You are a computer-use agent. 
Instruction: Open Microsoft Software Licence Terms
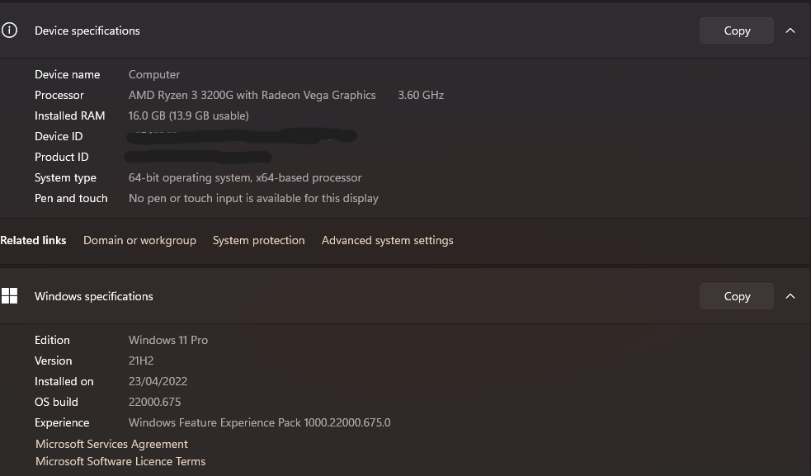pos(120,462)
